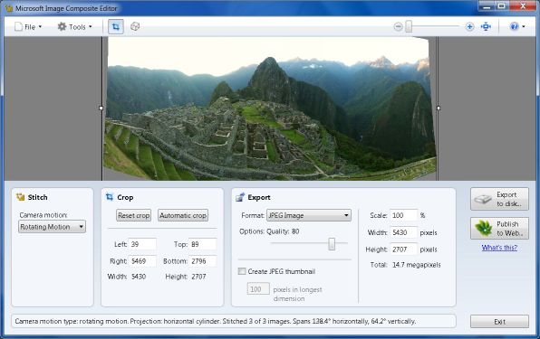The height and width of the screenshot is (339, 540).
Task: Click the fit-to-window zoom icon
Action: [486, 26]
